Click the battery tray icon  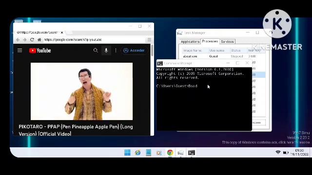click(286, 153)
